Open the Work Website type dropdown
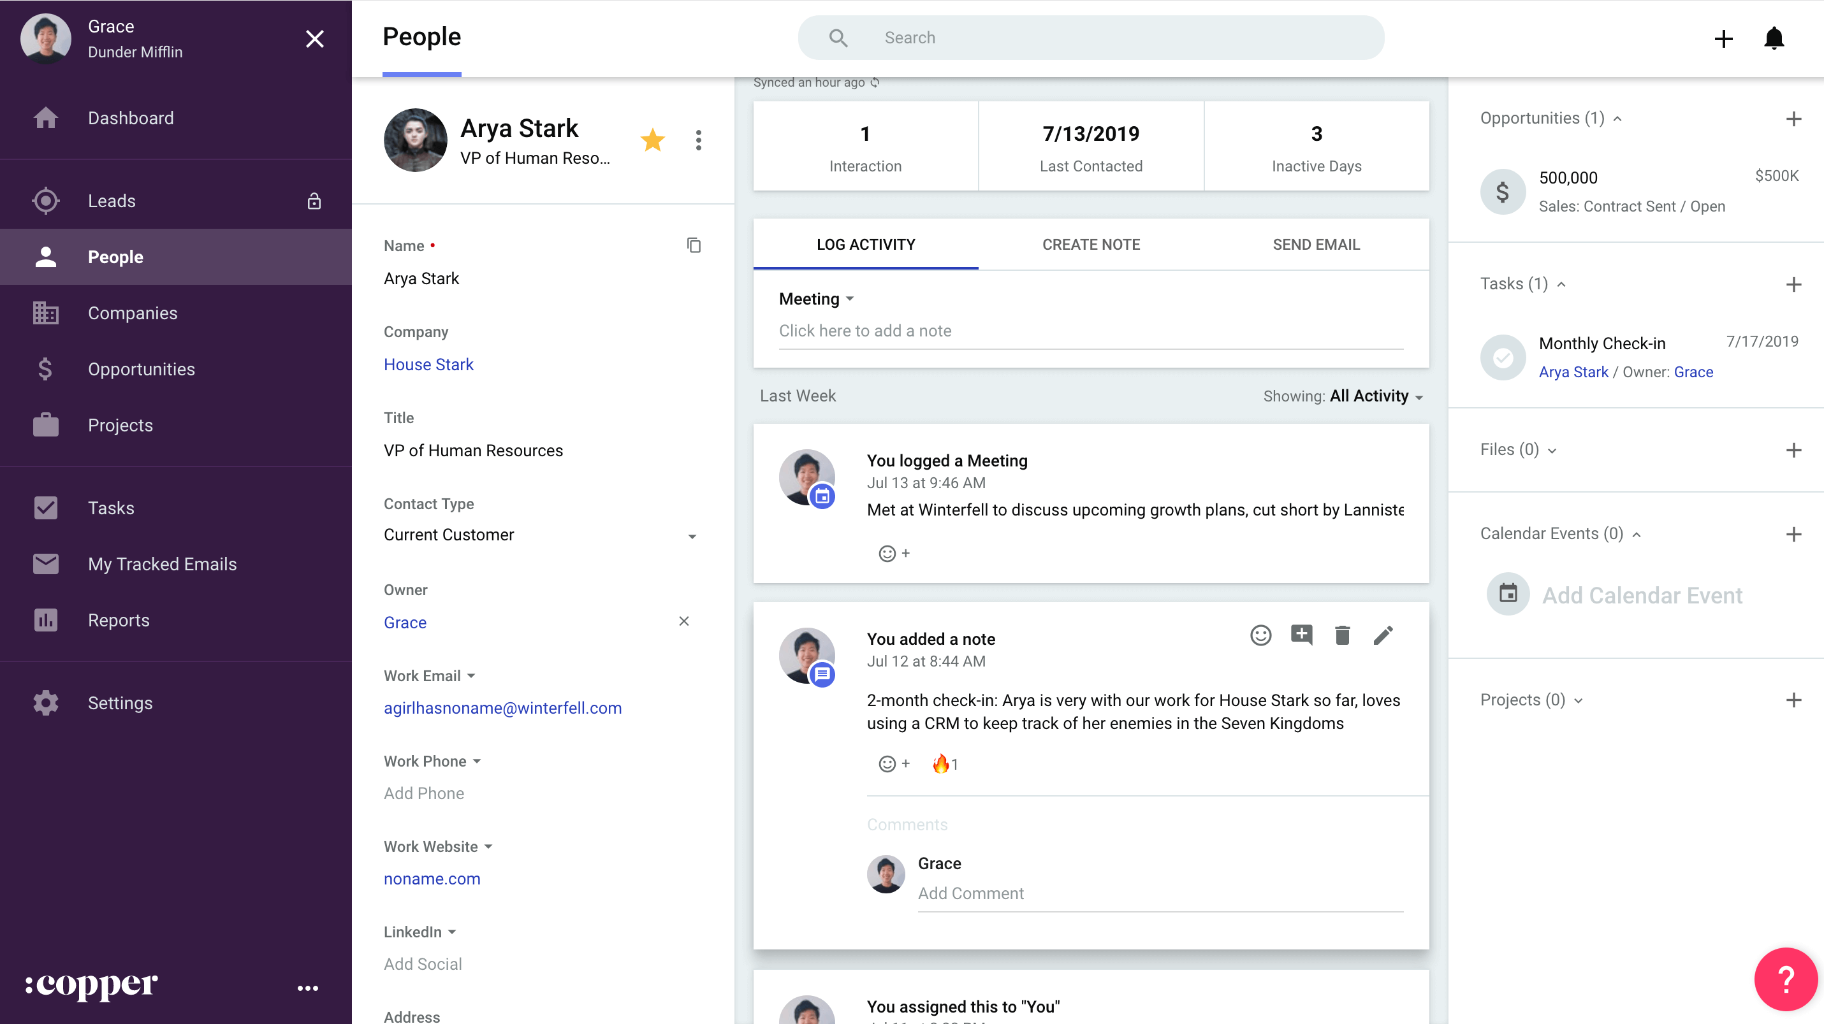The height and width of the screenshot is (1024, 1824). coord(437,846)
